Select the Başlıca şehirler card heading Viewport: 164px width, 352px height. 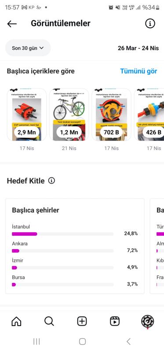tap(36, 210)
